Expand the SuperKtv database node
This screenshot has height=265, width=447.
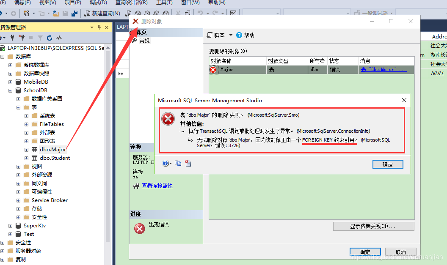click(x=10, y=226)
